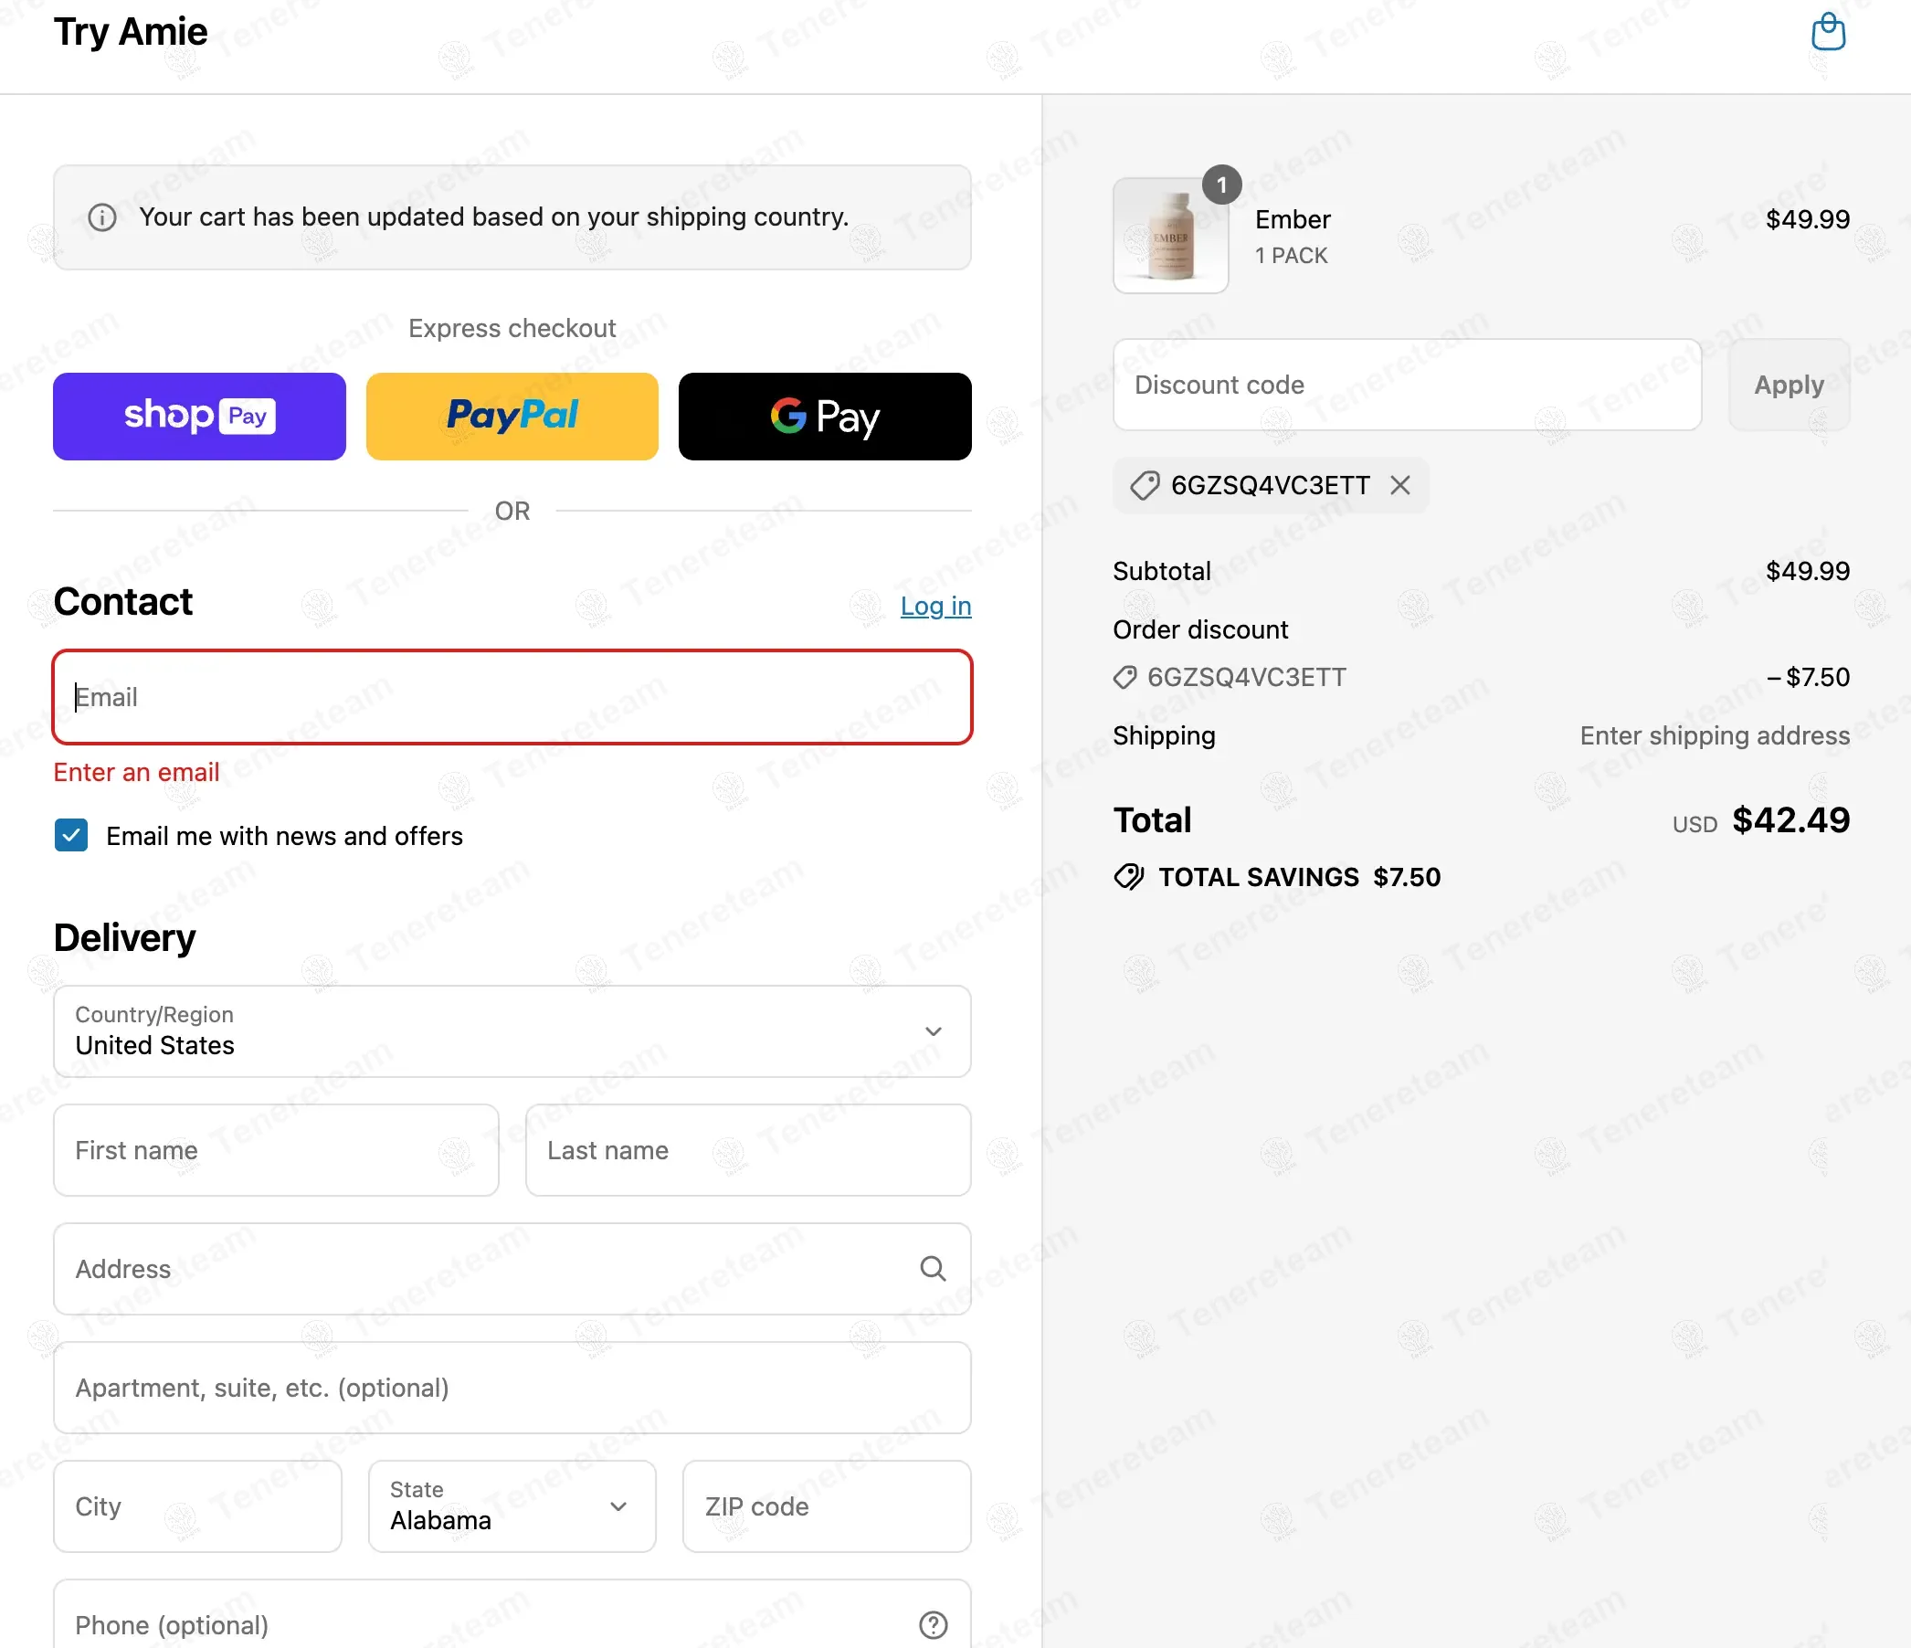The width and height of the screenshot is (1911, 1648).
Task: Click the 'Enter shipping address' text
Action: [x=1715, y=736]
